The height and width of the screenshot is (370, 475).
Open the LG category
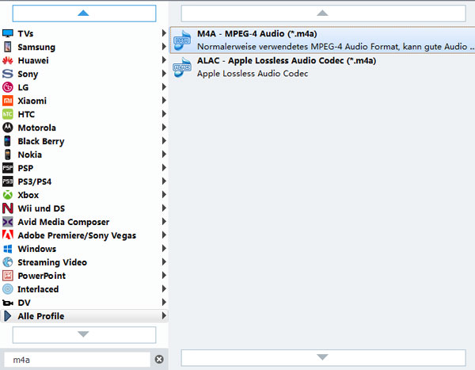click(x=84, y=87)
